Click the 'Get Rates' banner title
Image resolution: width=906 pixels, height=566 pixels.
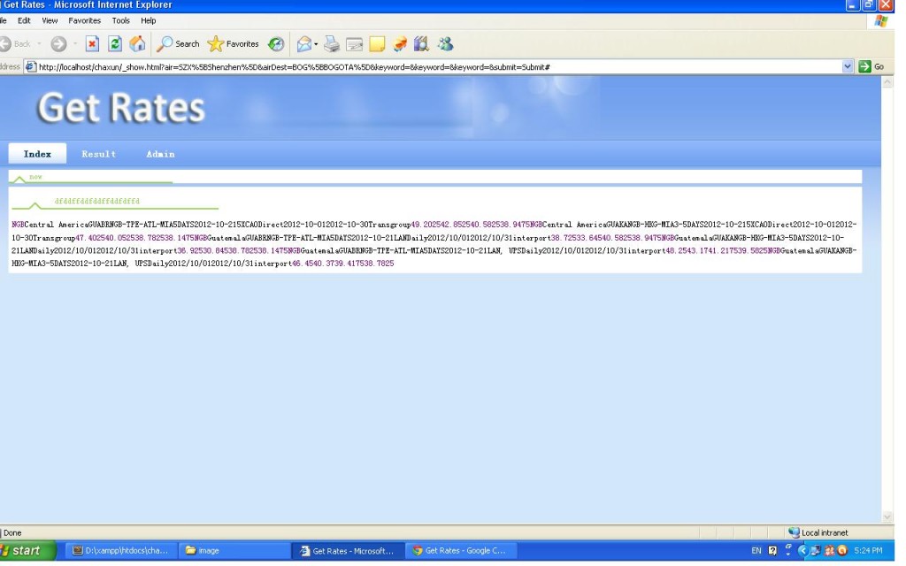(x=120, y=108)
